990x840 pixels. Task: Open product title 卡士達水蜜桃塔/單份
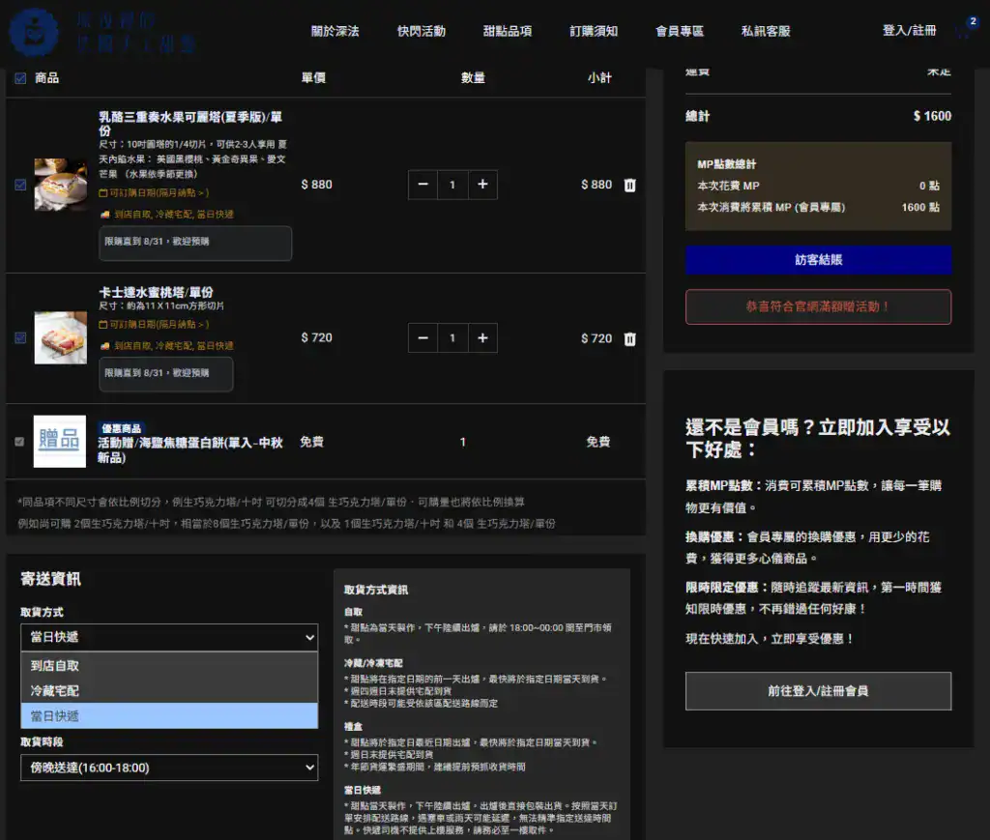(x=156, y=292)
